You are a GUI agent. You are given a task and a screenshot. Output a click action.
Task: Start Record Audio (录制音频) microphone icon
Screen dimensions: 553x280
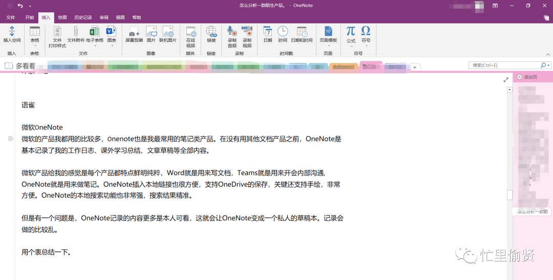232,32
